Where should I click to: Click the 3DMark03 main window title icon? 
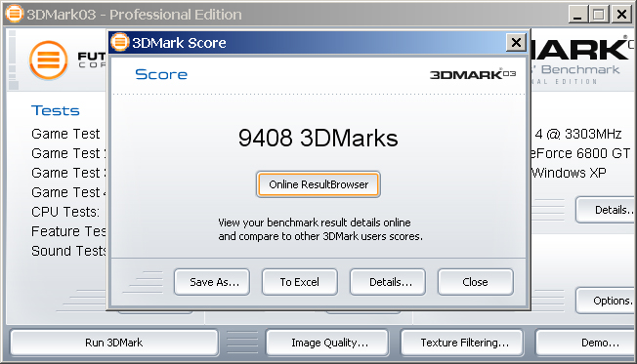(x=15, y=14)
